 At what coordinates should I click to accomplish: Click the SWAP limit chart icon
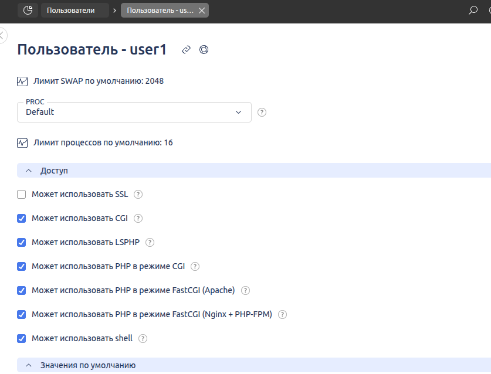22,81
